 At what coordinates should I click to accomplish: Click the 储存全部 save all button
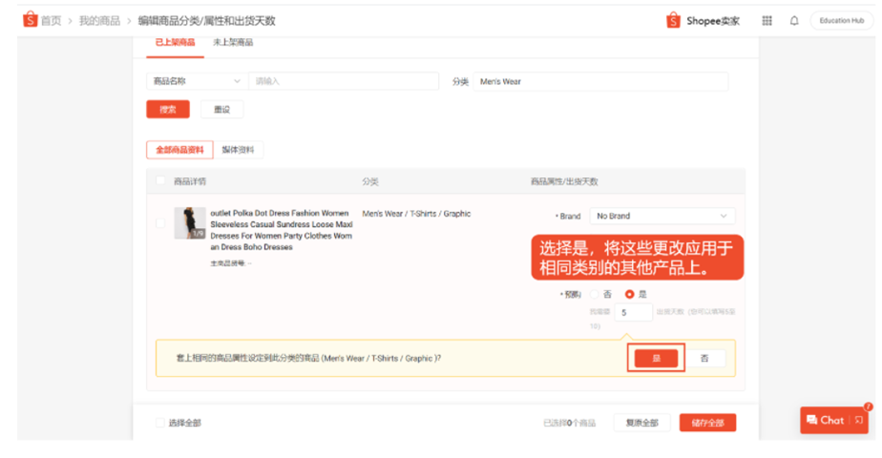click(707, 423)
